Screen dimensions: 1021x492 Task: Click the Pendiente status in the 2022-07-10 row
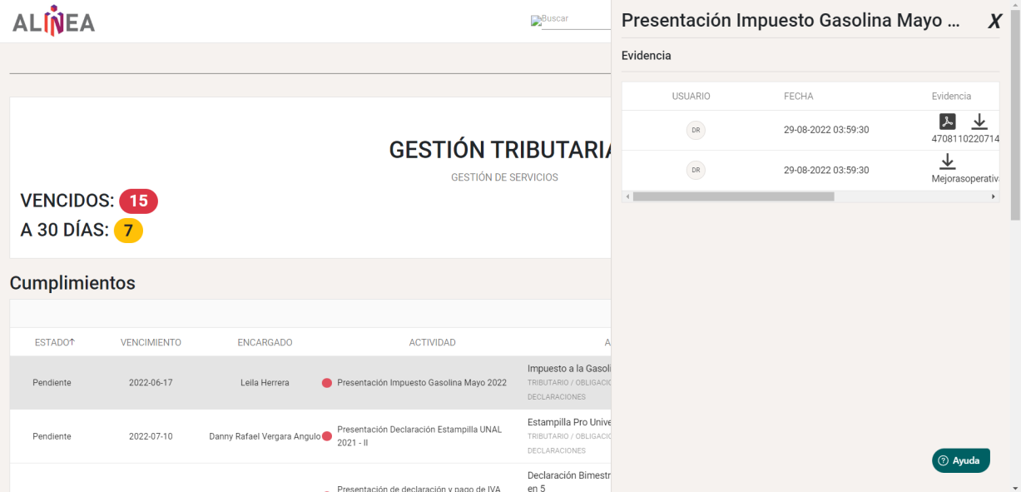click(x=52, y=436)
